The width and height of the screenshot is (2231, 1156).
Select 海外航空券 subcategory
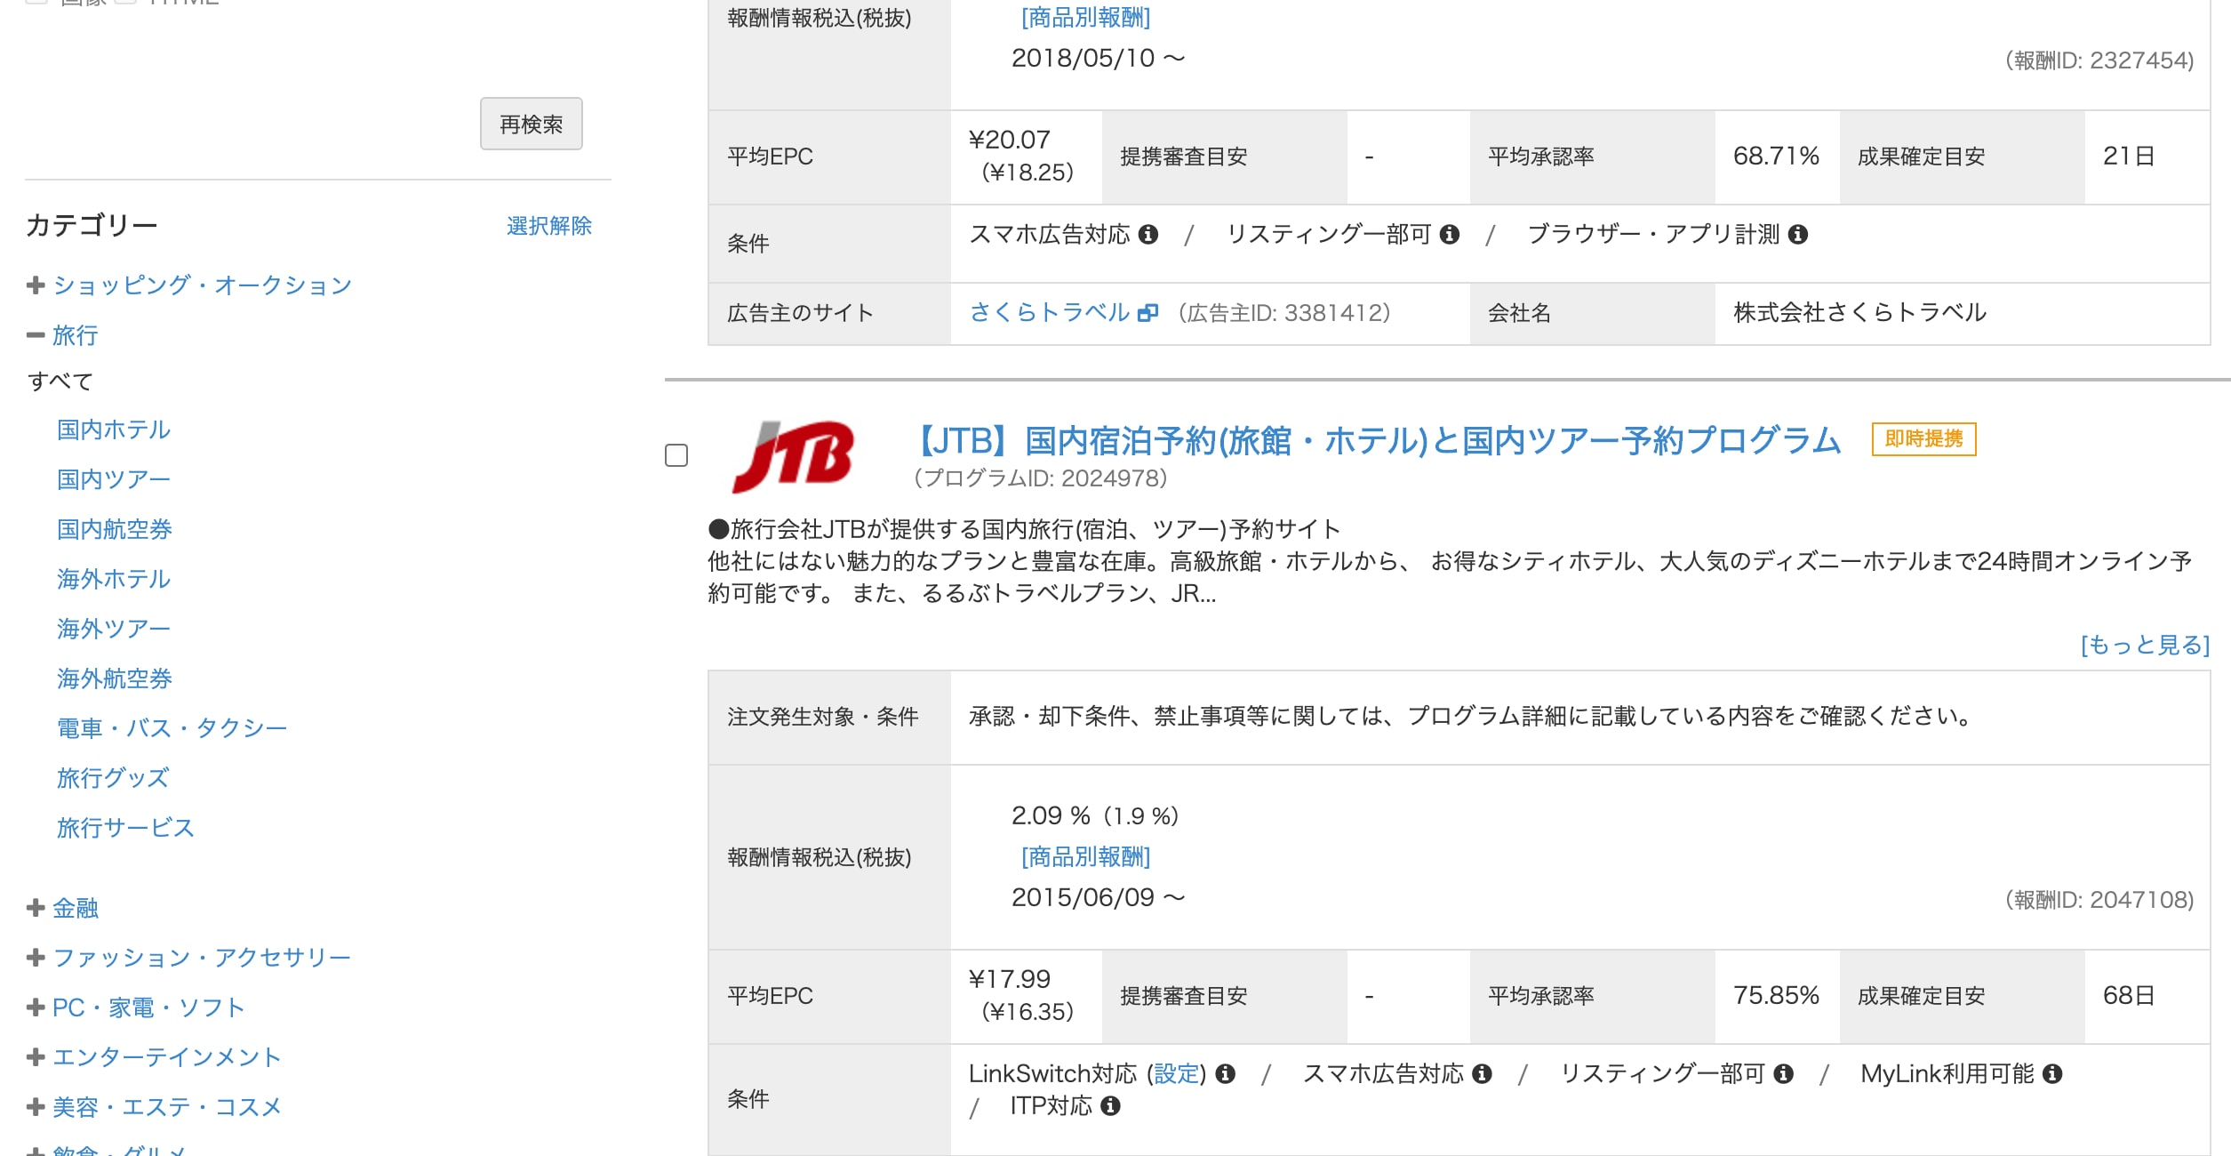point(115,678)
